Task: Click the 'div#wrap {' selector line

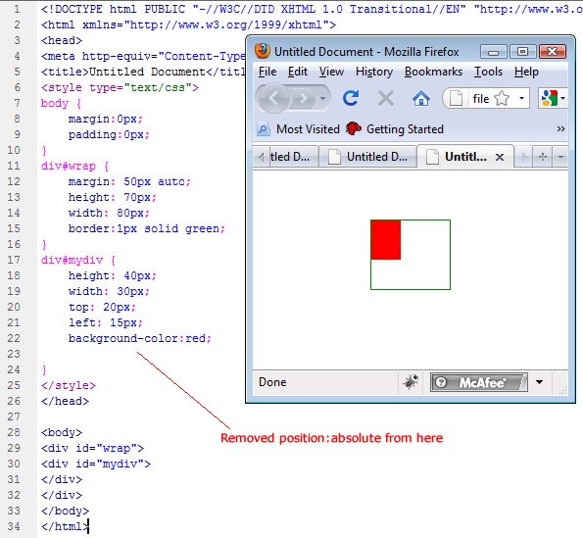Action: pos(74,166)
